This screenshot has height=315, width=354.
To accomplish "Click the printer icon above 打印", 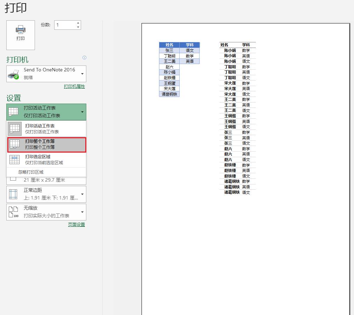I will tap(21, 30).
